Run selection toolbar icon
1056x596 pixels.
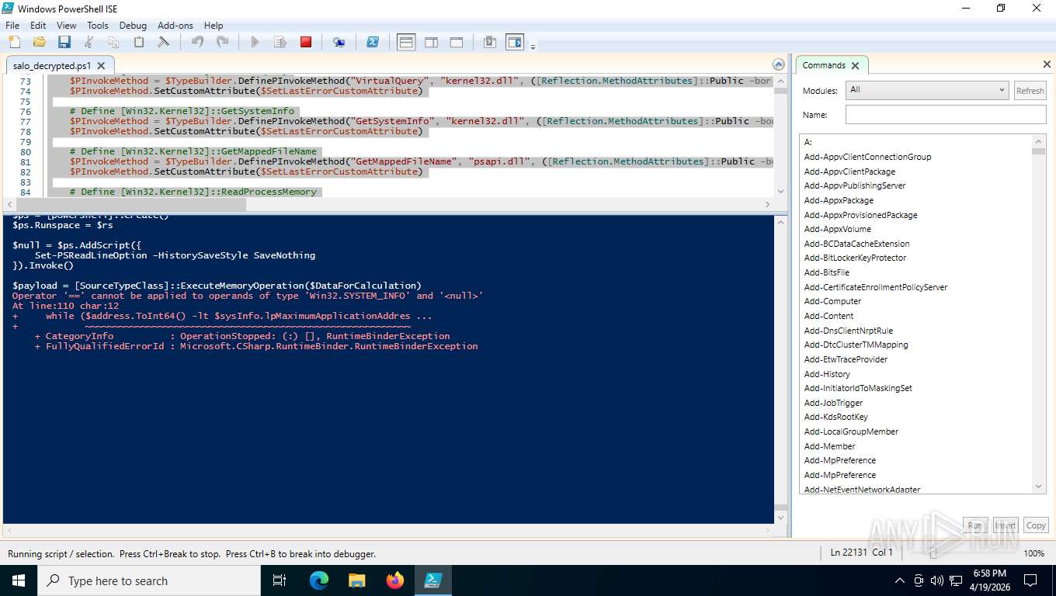(280, 42)
